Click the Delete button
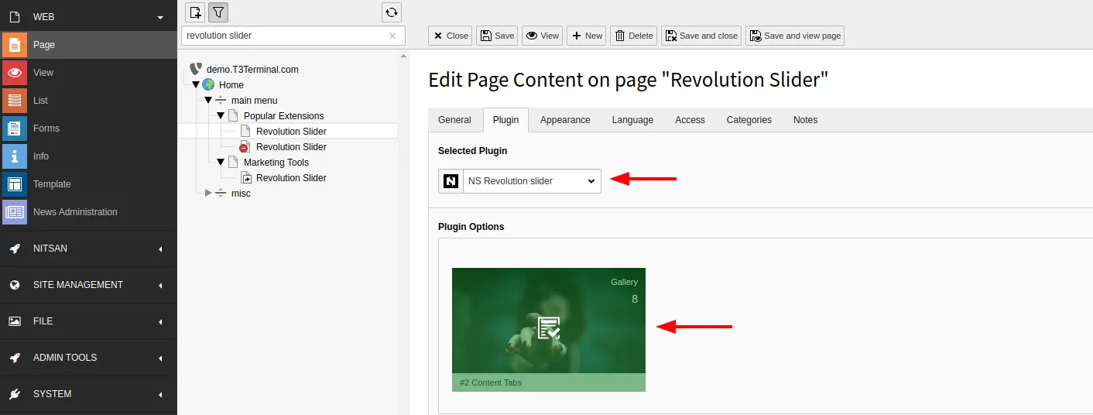Viewport: 1093px width, 415px height. tap(633, 36)
